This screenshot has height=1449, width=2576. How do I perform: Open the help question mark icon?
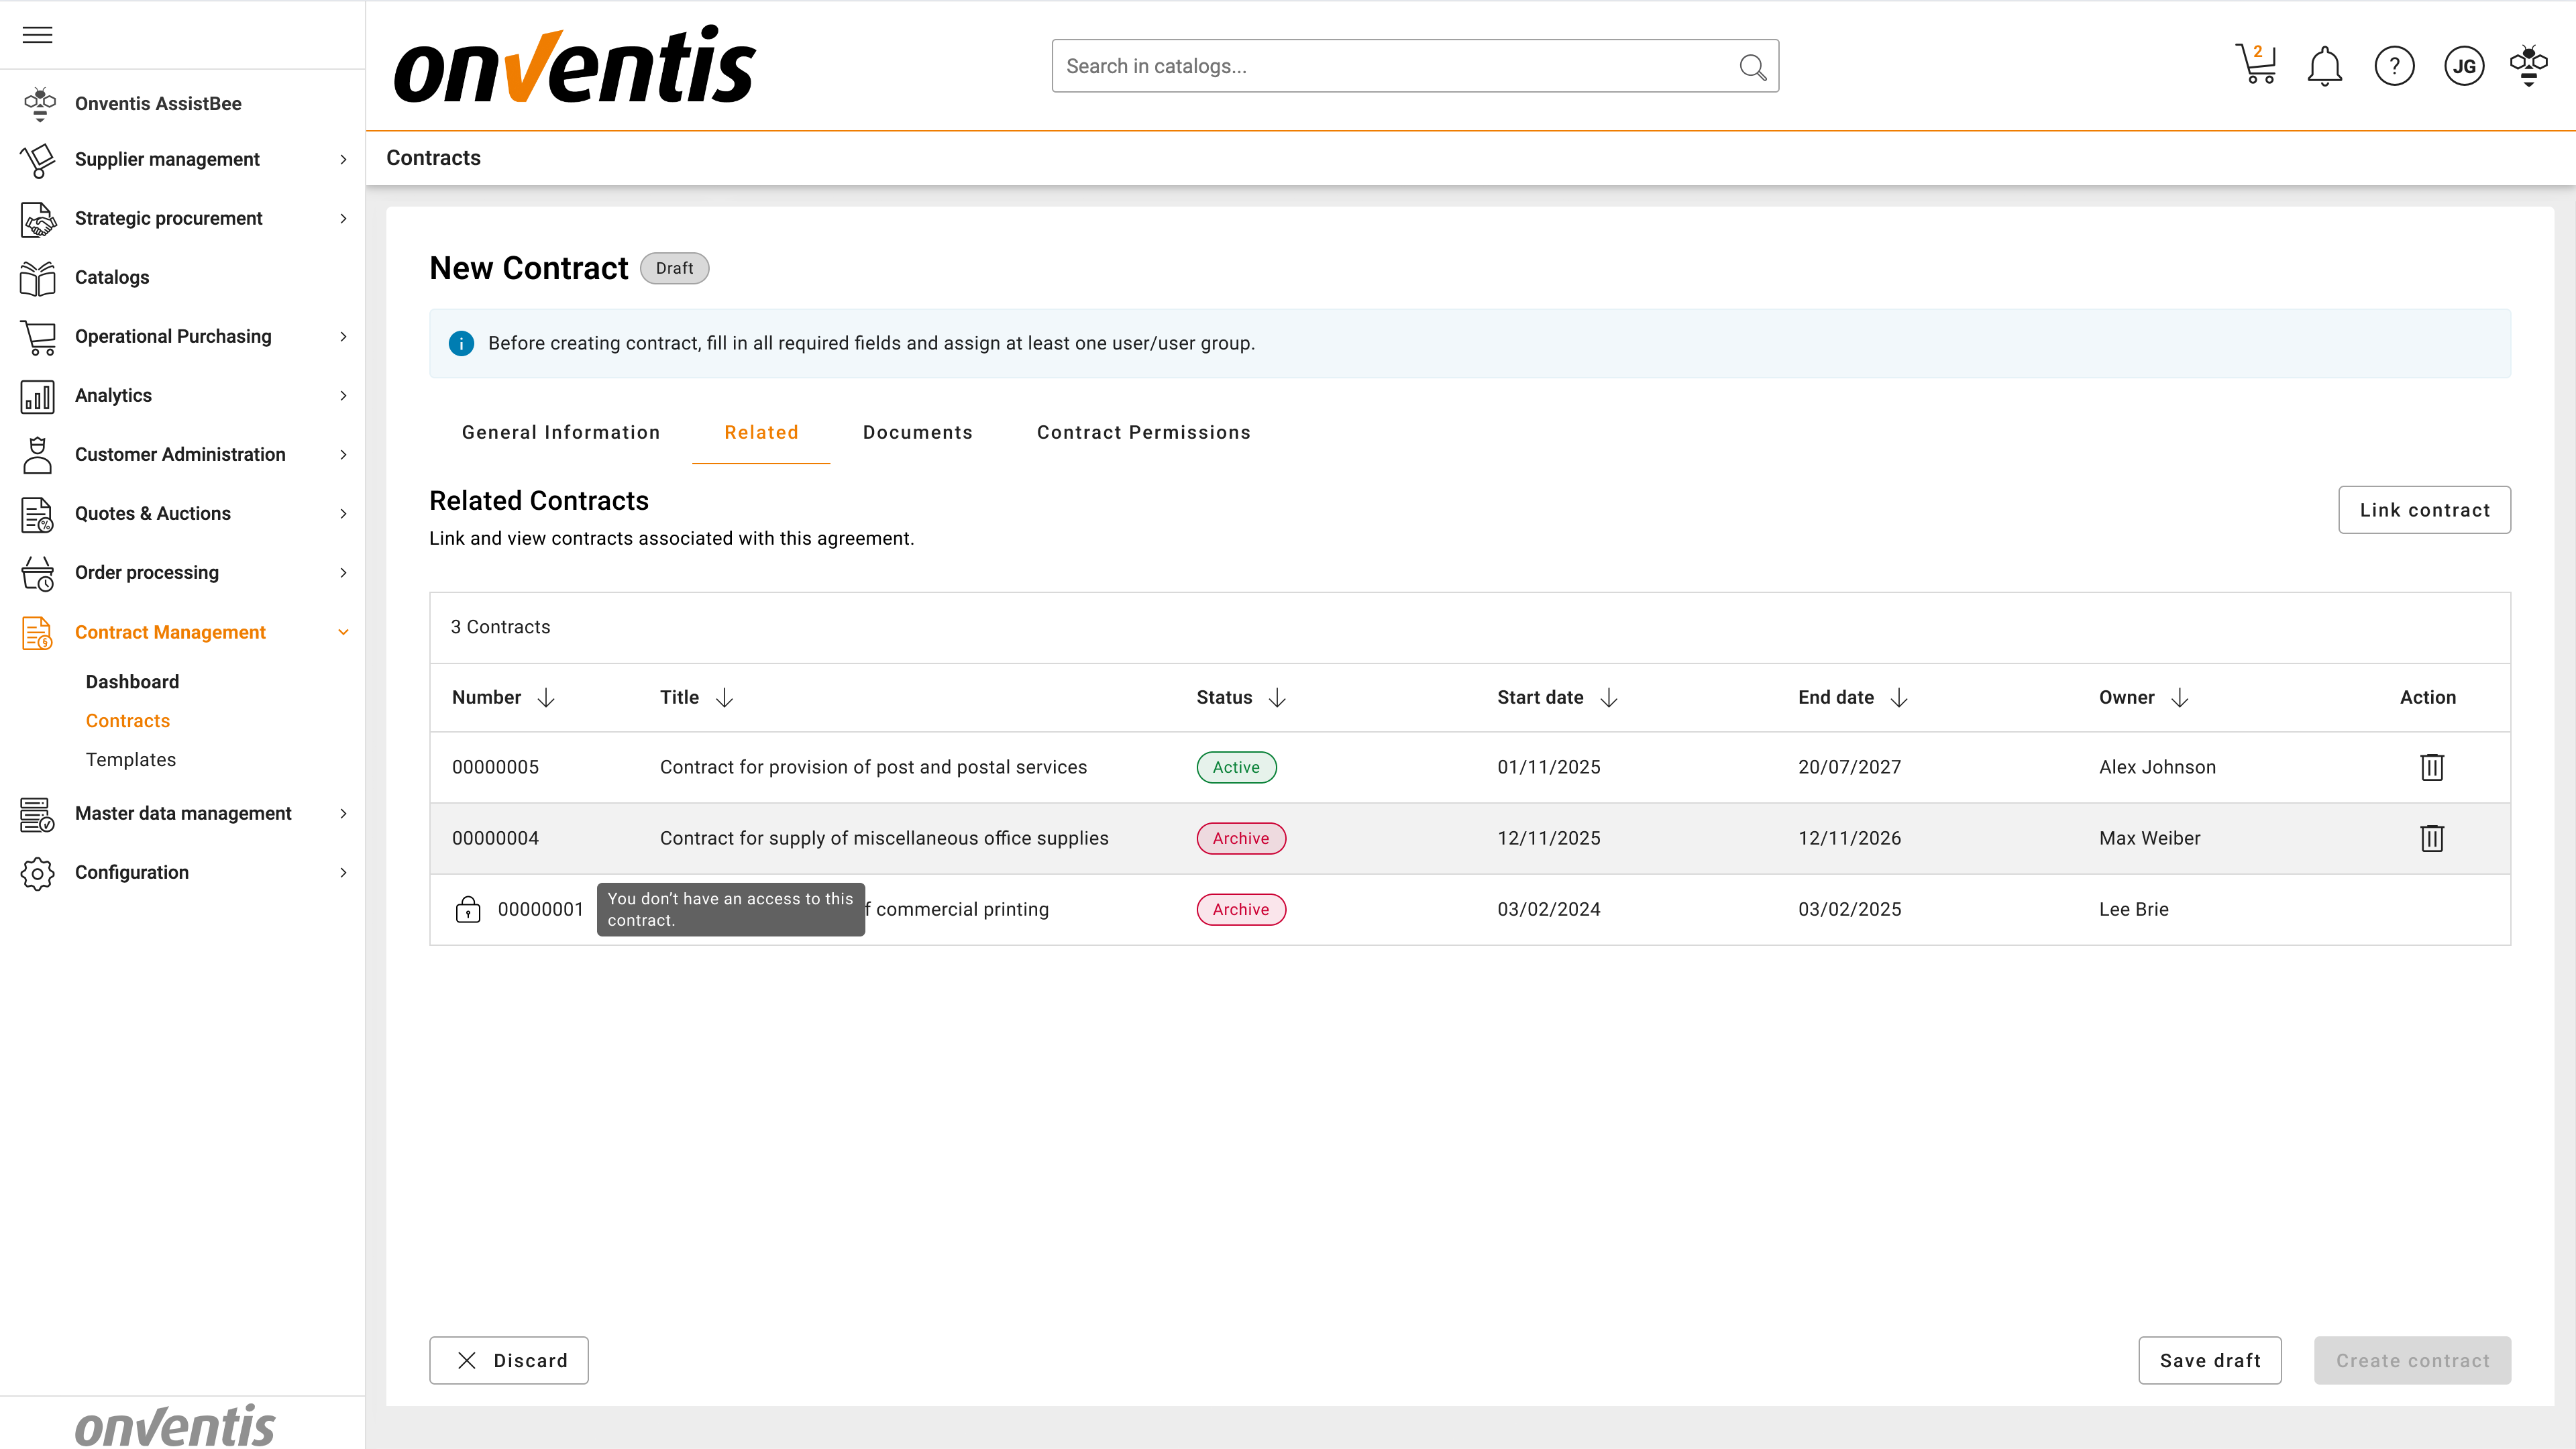(x=2394, y=67)
